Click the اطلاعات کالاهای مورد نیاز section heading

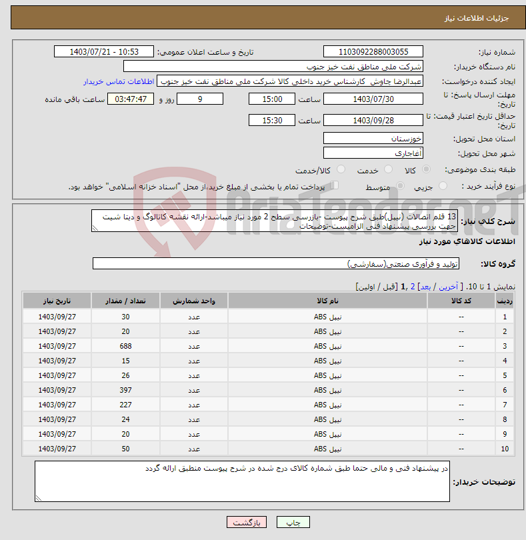tap(467, 241)
